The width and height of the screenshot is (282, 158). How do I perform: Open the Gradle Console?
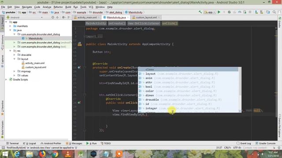click(x=265, y=144)
